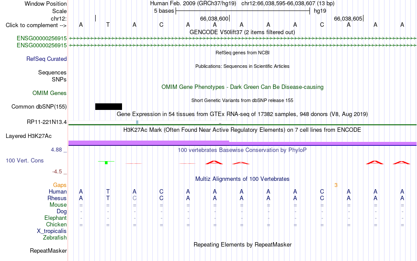Image resolution: width=417 pixels, height=261 pixels.
Task: Select the black dbSNP variant block
Action: (x=108, y=106)
